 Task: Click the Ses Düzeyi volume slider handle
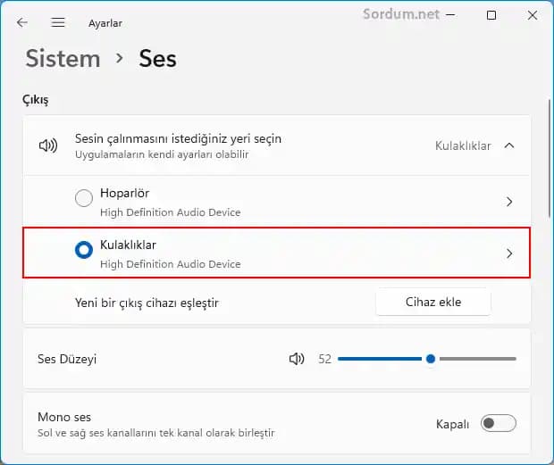coord(431,359)
